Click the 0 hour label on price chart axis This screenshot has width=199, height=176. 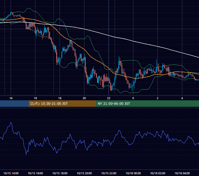coord(133,98)
